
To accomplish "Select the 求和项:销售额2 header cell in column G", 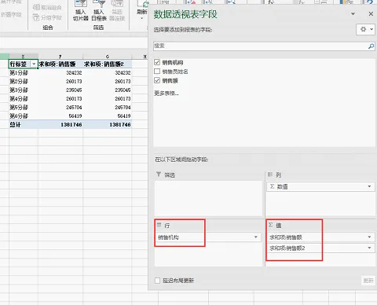I will click(x=108, y=64).
